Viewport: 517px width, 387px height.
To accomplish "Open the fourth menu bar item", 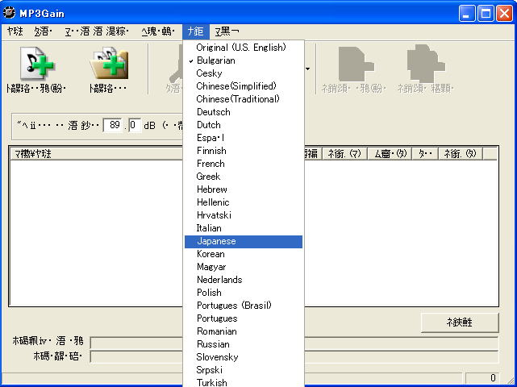I will pyautogui.click(x=157, y=31).
